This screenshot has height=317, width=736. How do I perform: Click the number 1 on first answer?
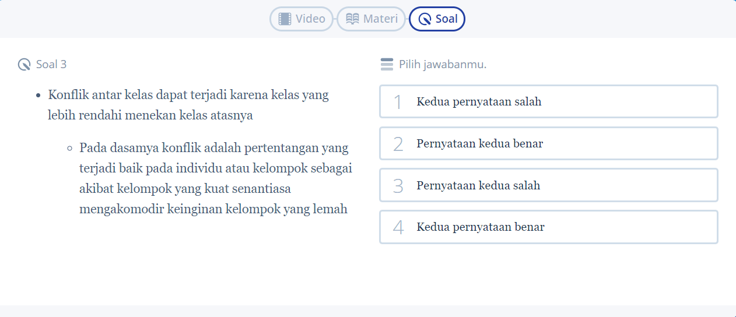coord(398,102)
